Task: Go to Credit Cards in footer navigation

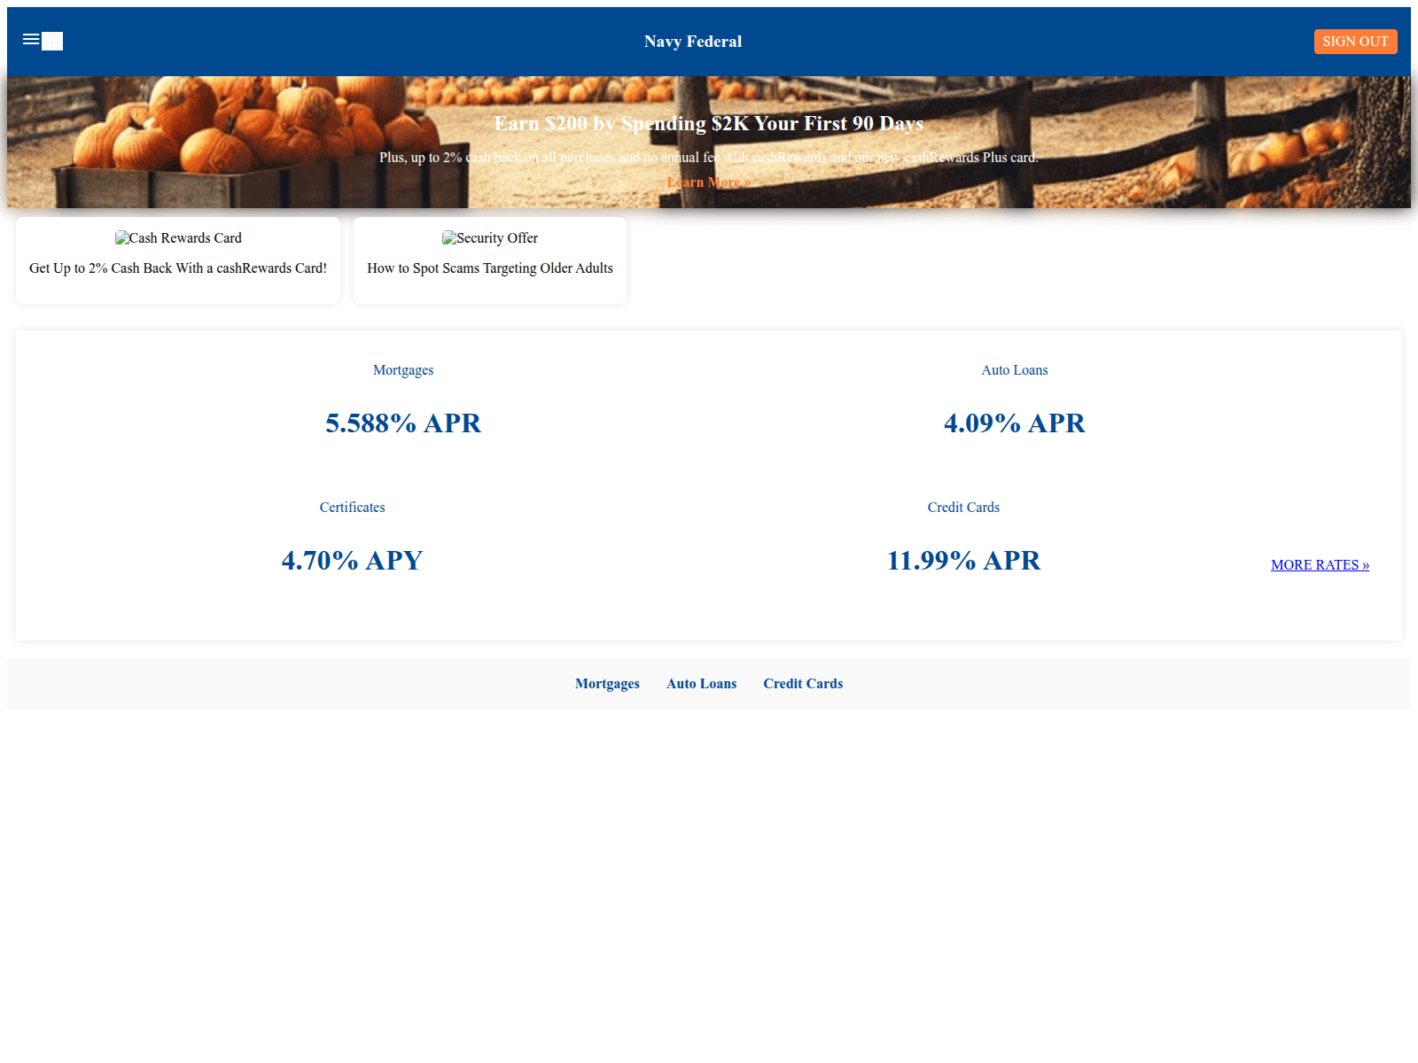Action: pyautogui.click(x=803, y=684)
